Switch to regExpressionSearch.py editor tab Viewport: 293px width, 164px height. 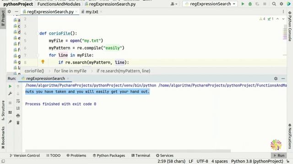[50, 12]
